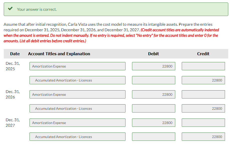This screenshot has height=145, width=230.
Task: Select Dec. 31, 2025 Accumulated Amortization - Licences field
Action: (x=77, y=80)
